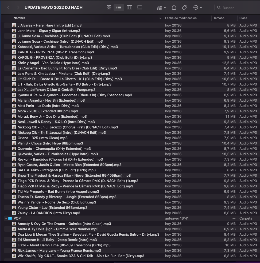Click icon for Titi Me Pregunto file
Viewport: 260px width, 263px height.
[x=14, y=191]
